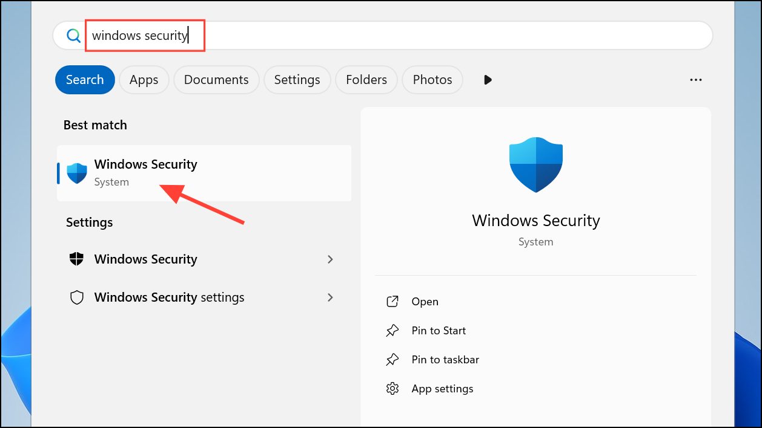Screen dimensions: 762x428
Task: Click the black shield icon under Settings
Action: point(76,259)
